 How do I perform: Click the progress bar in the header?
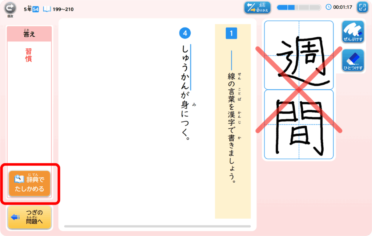pyautogui.click(x=299, y=7)
